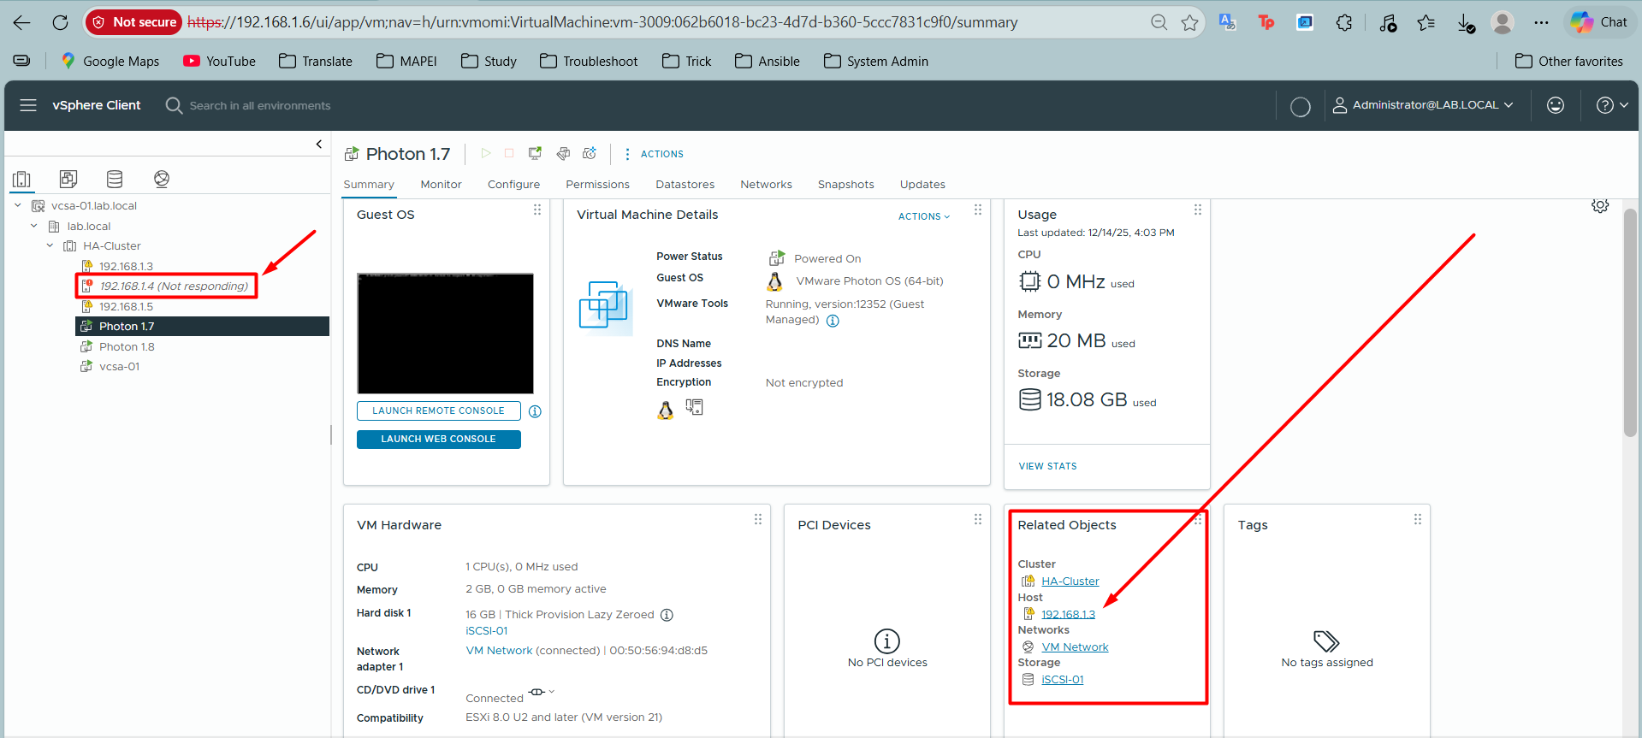Open the feedback smiley icon
The image size is (1642, 738).
1556,105
